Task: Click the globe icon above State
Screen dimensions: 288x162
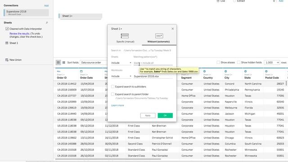Action: tap(246, 71)
